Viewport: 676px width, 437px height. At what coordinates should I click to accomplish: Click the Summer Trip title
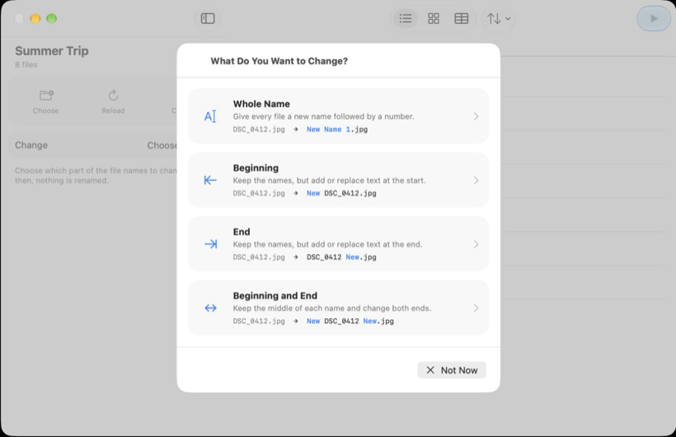click(52, 51)
